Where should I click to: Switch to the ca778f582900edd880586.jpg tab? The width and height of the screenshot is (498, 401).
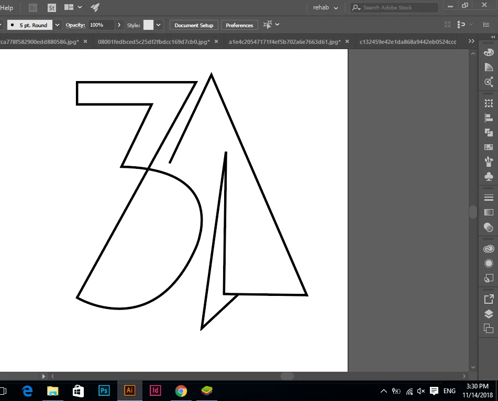pyautogui.click(x=40, y=42)
